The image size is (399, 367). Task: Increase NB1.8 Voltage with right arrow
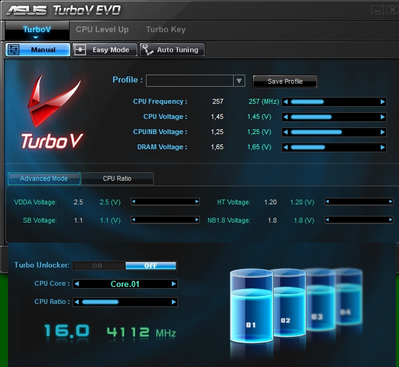[391, 220]
